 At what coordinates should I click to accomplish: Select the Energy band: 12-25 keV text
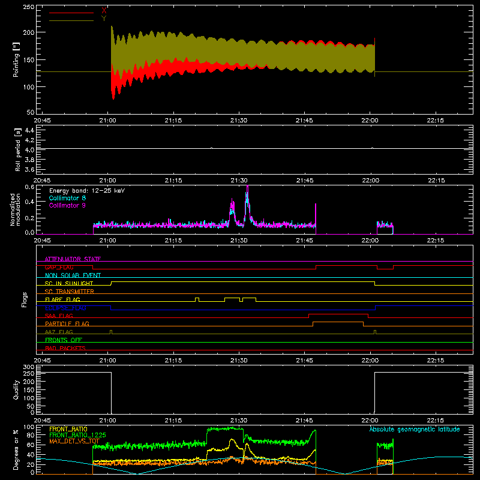87,191
